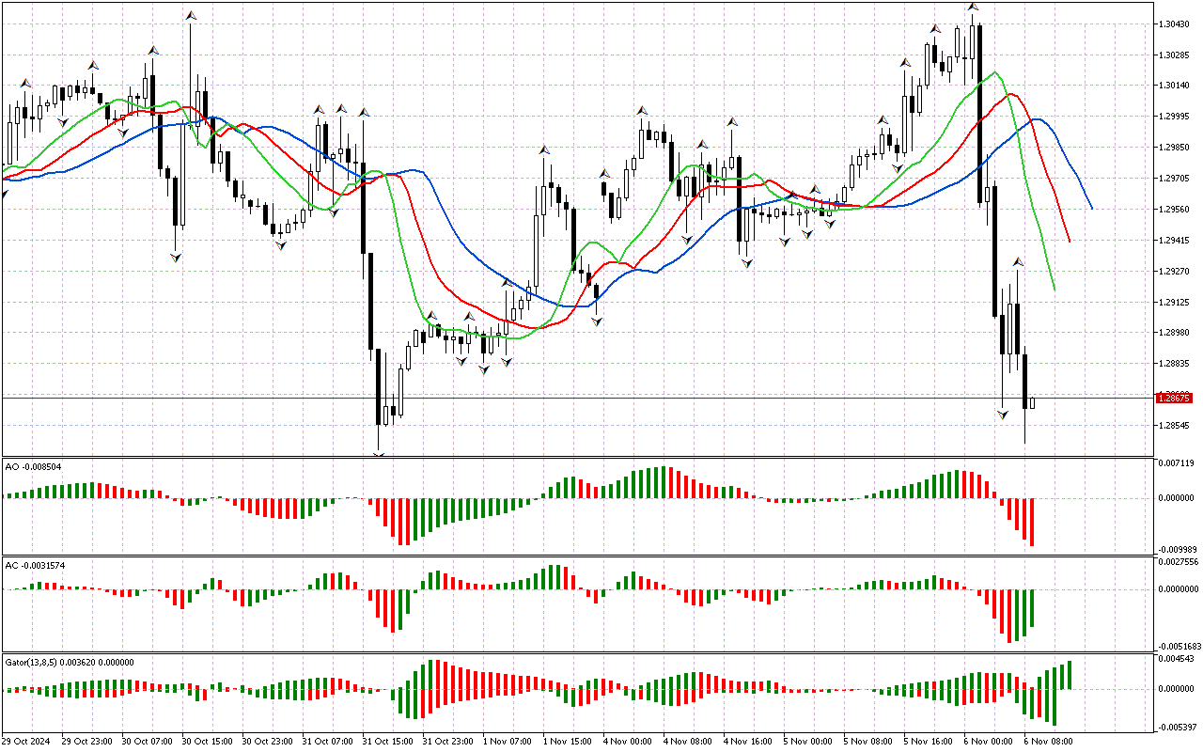This screenshot has width=1203, height=752.
Task: Click the 1.30285 price scale label
Action: [1175, 55]
